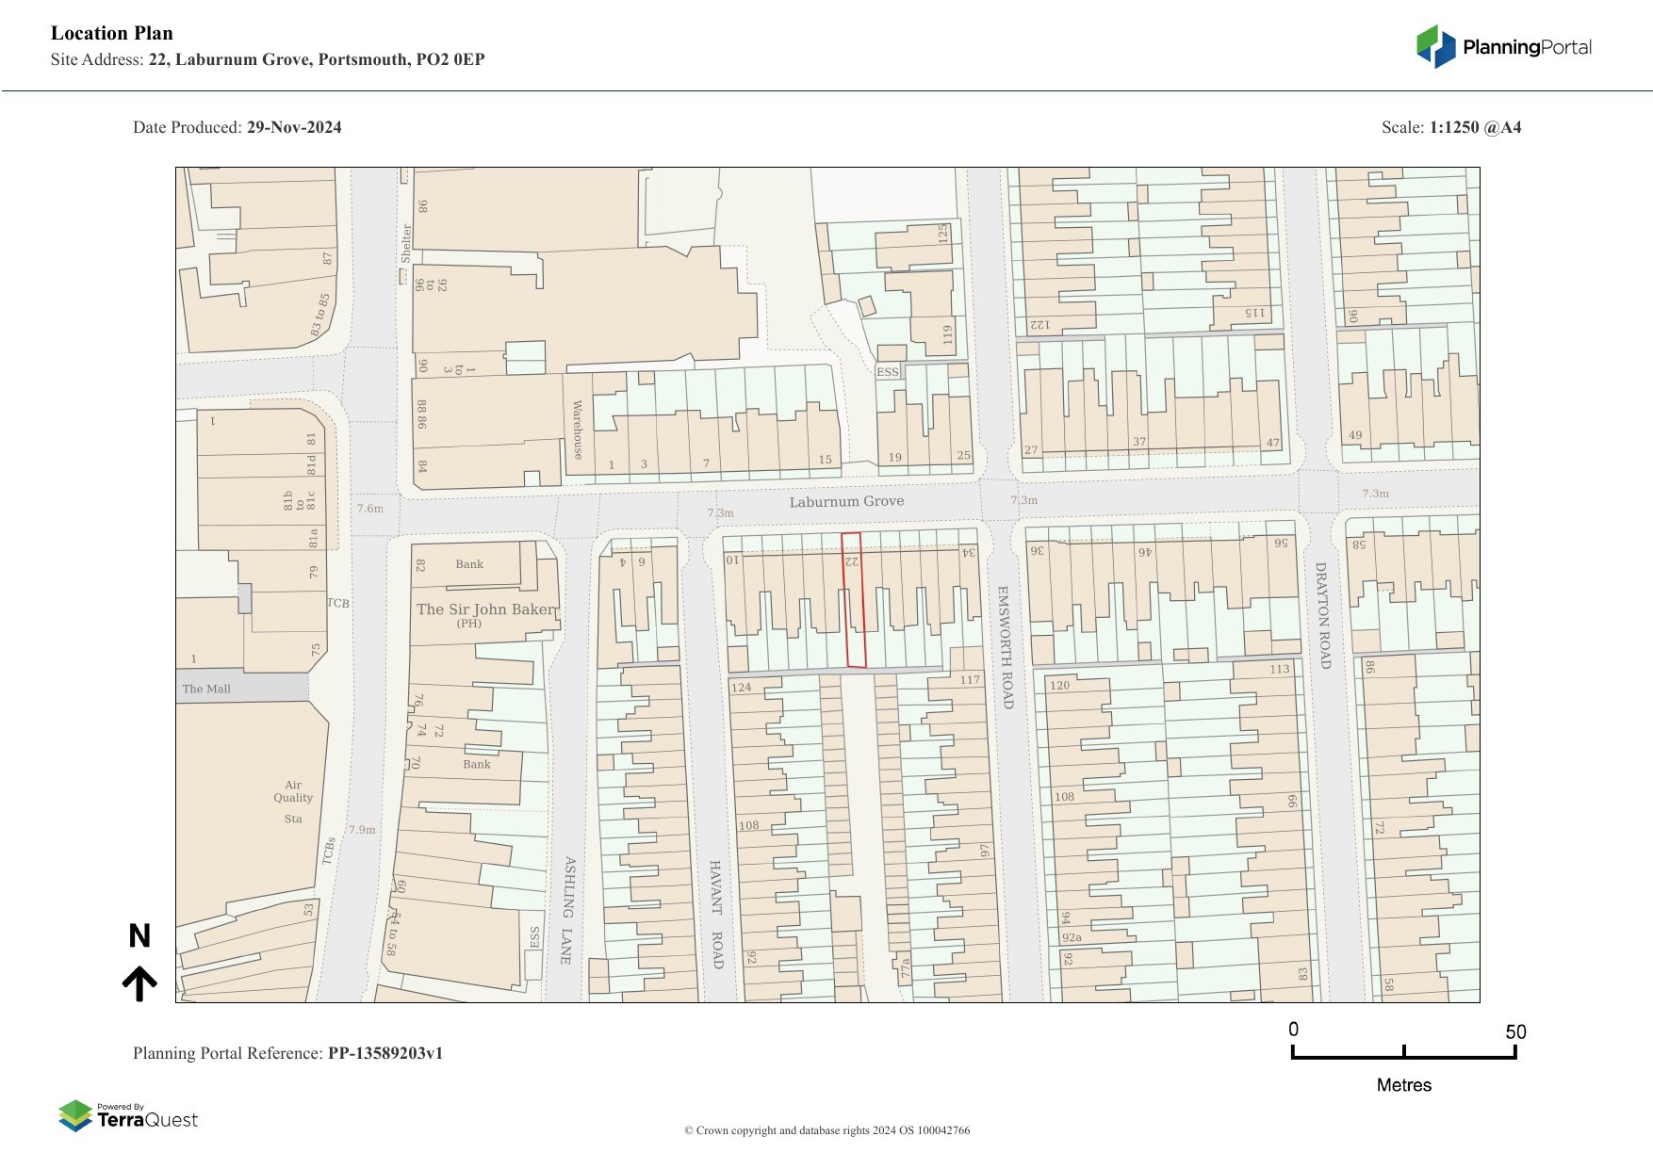Click the Laburnum Grove street label
This screenshot has height=1169, width=1653.
coord(846,501)
